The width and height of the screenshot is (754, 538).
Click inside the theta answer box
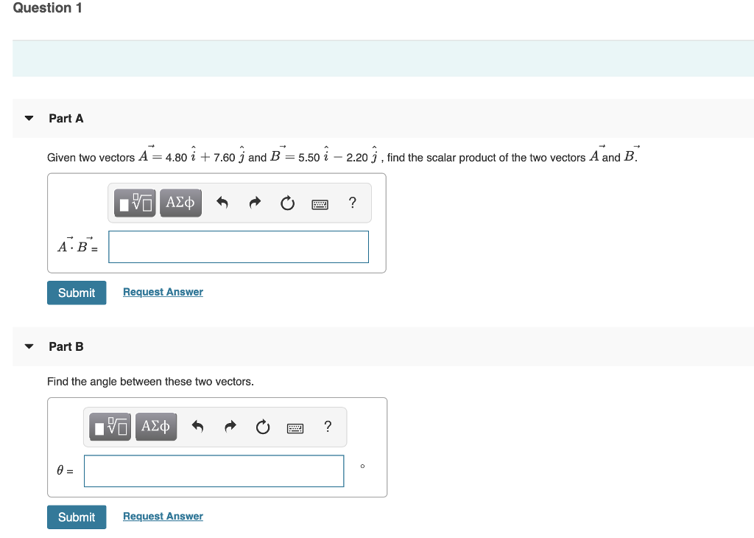point(214,470)
